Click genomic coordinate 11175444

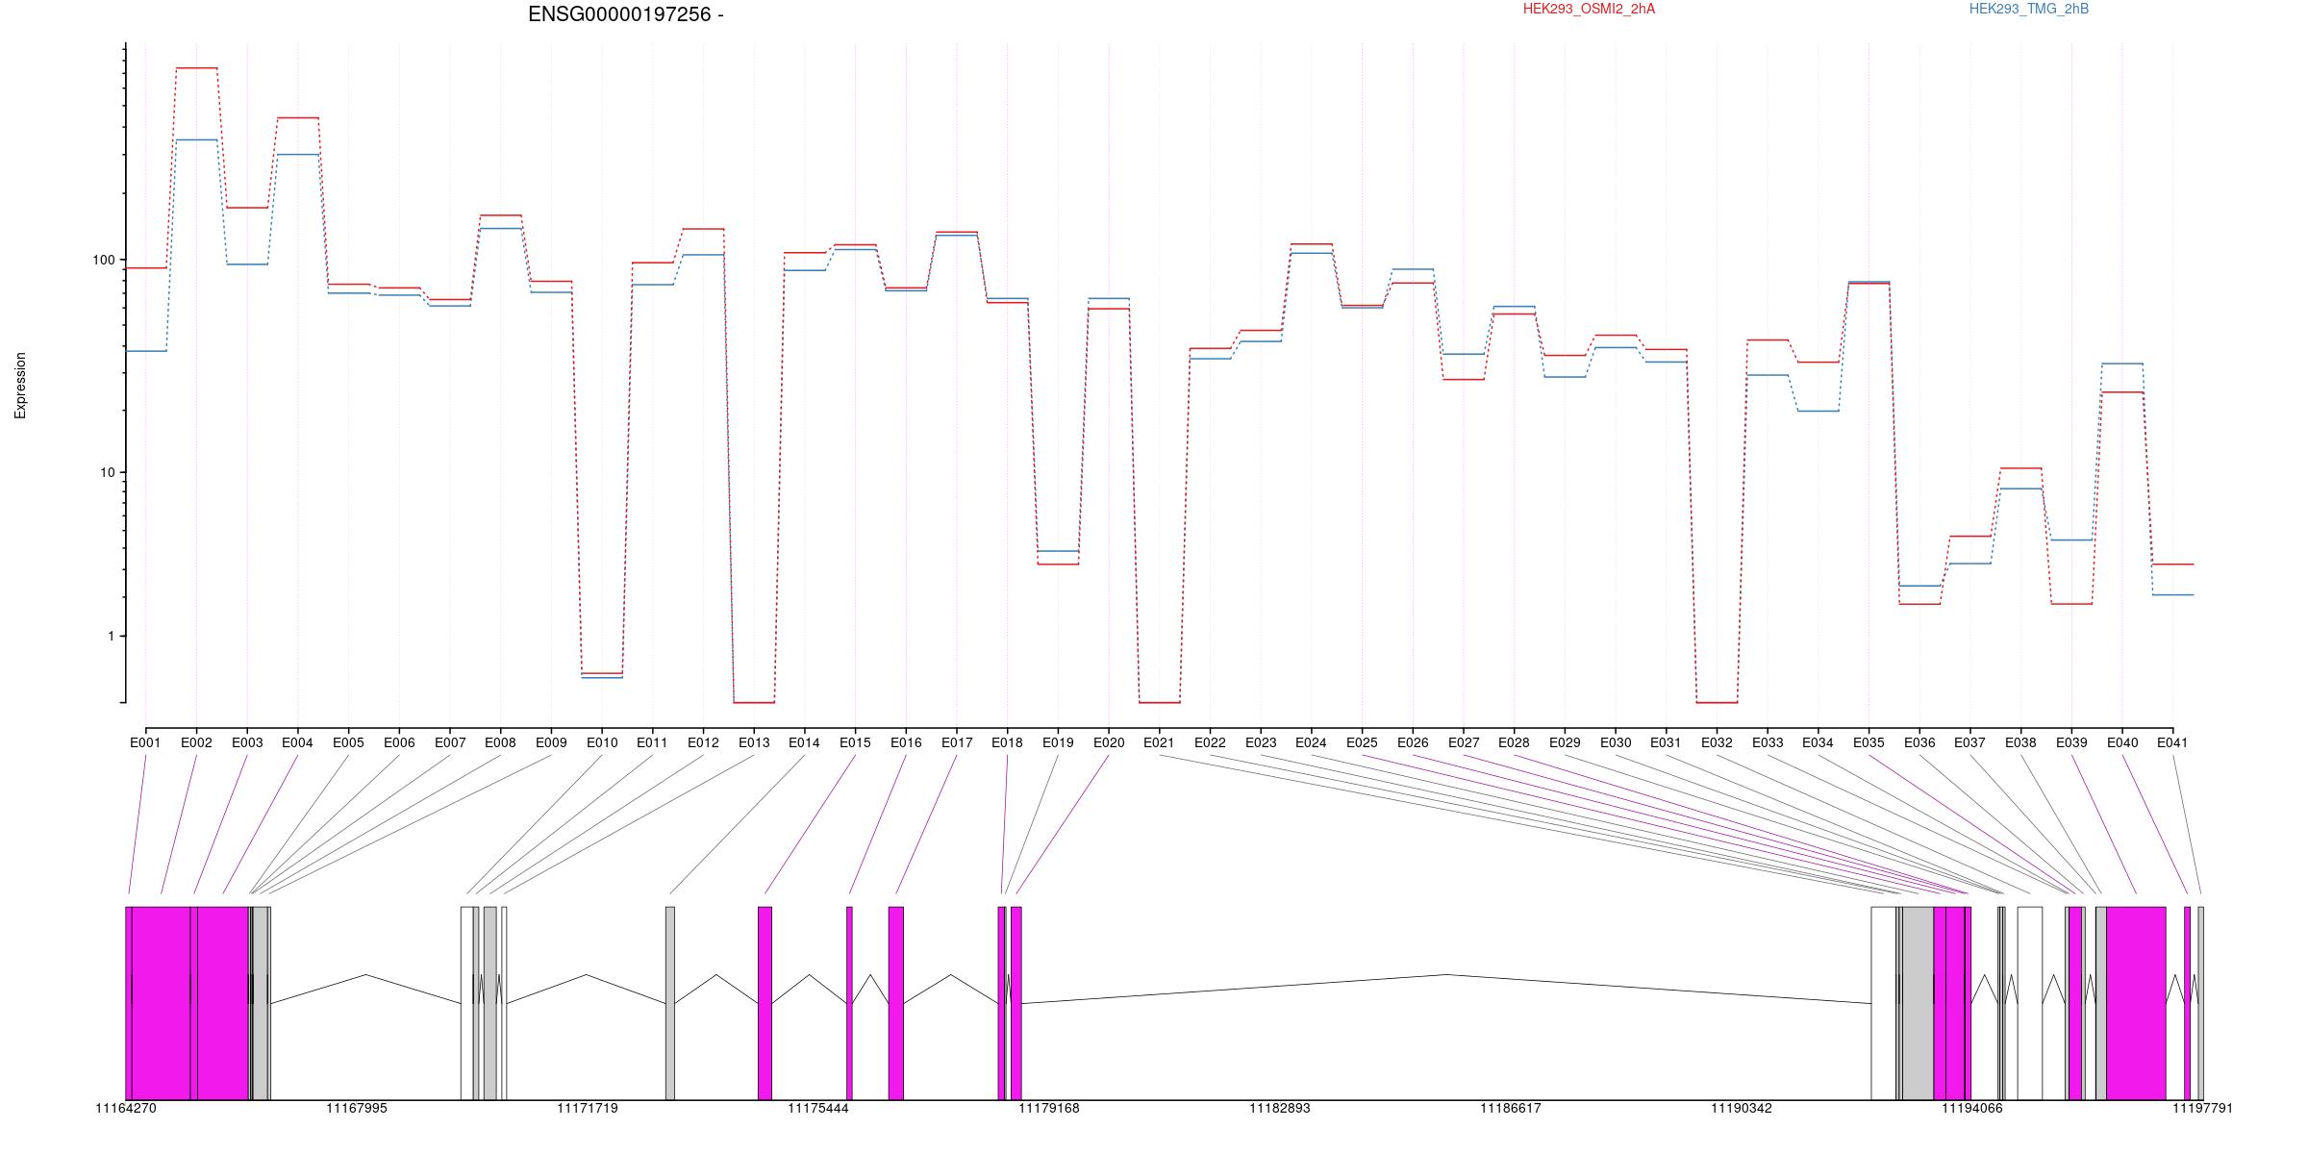[818, 1109]
